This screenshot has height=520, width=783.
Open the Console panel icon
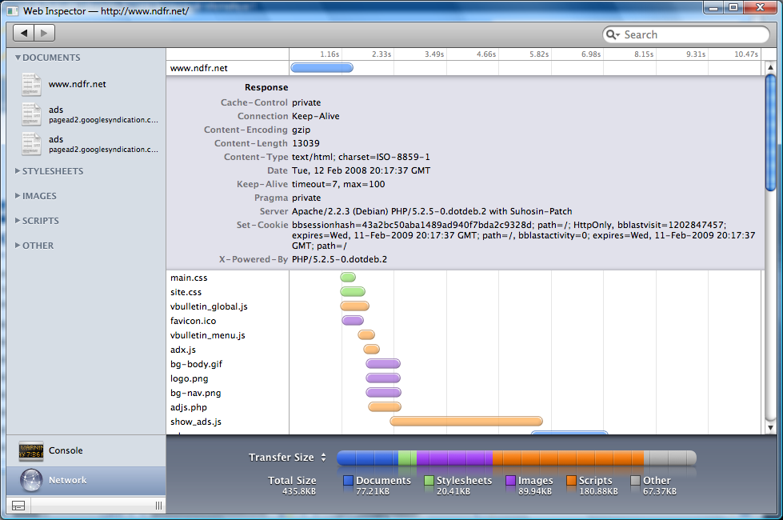31,451
